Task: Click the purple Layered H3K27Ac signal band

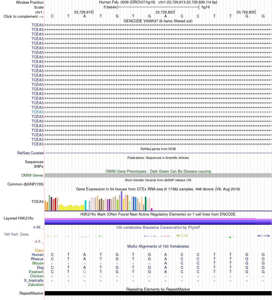Action: click(158, 221)
